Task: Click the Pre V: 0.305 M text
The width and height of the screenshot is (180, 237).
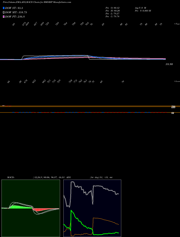Action: click(143, 11)
